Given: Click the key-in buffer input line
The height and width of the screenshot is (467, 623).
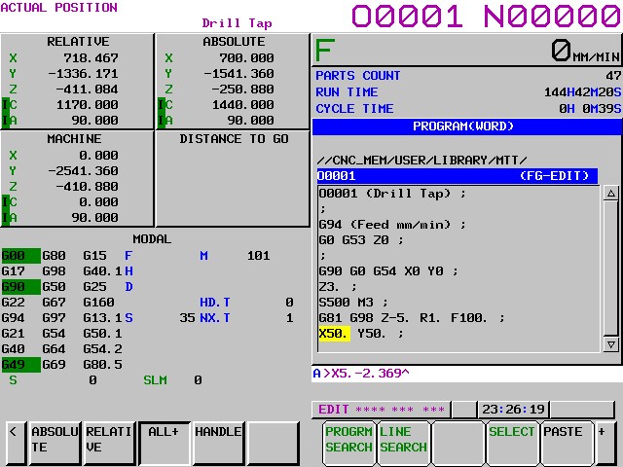Looking at the screenshot, I should (467, 374).
